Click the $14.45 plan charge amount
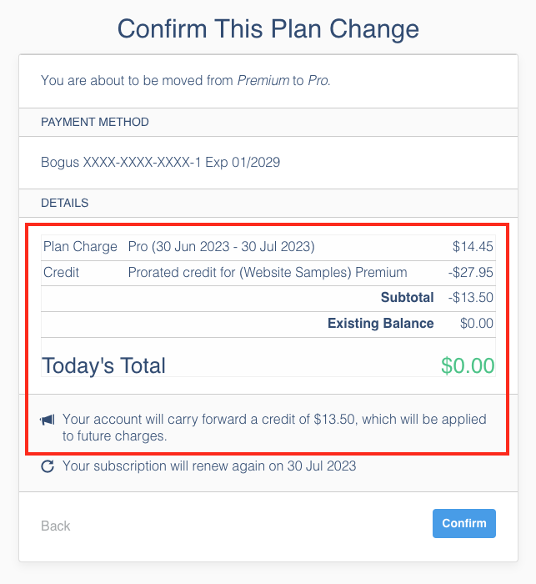This screenshot has width=536, height=584. tap(473, 247)
